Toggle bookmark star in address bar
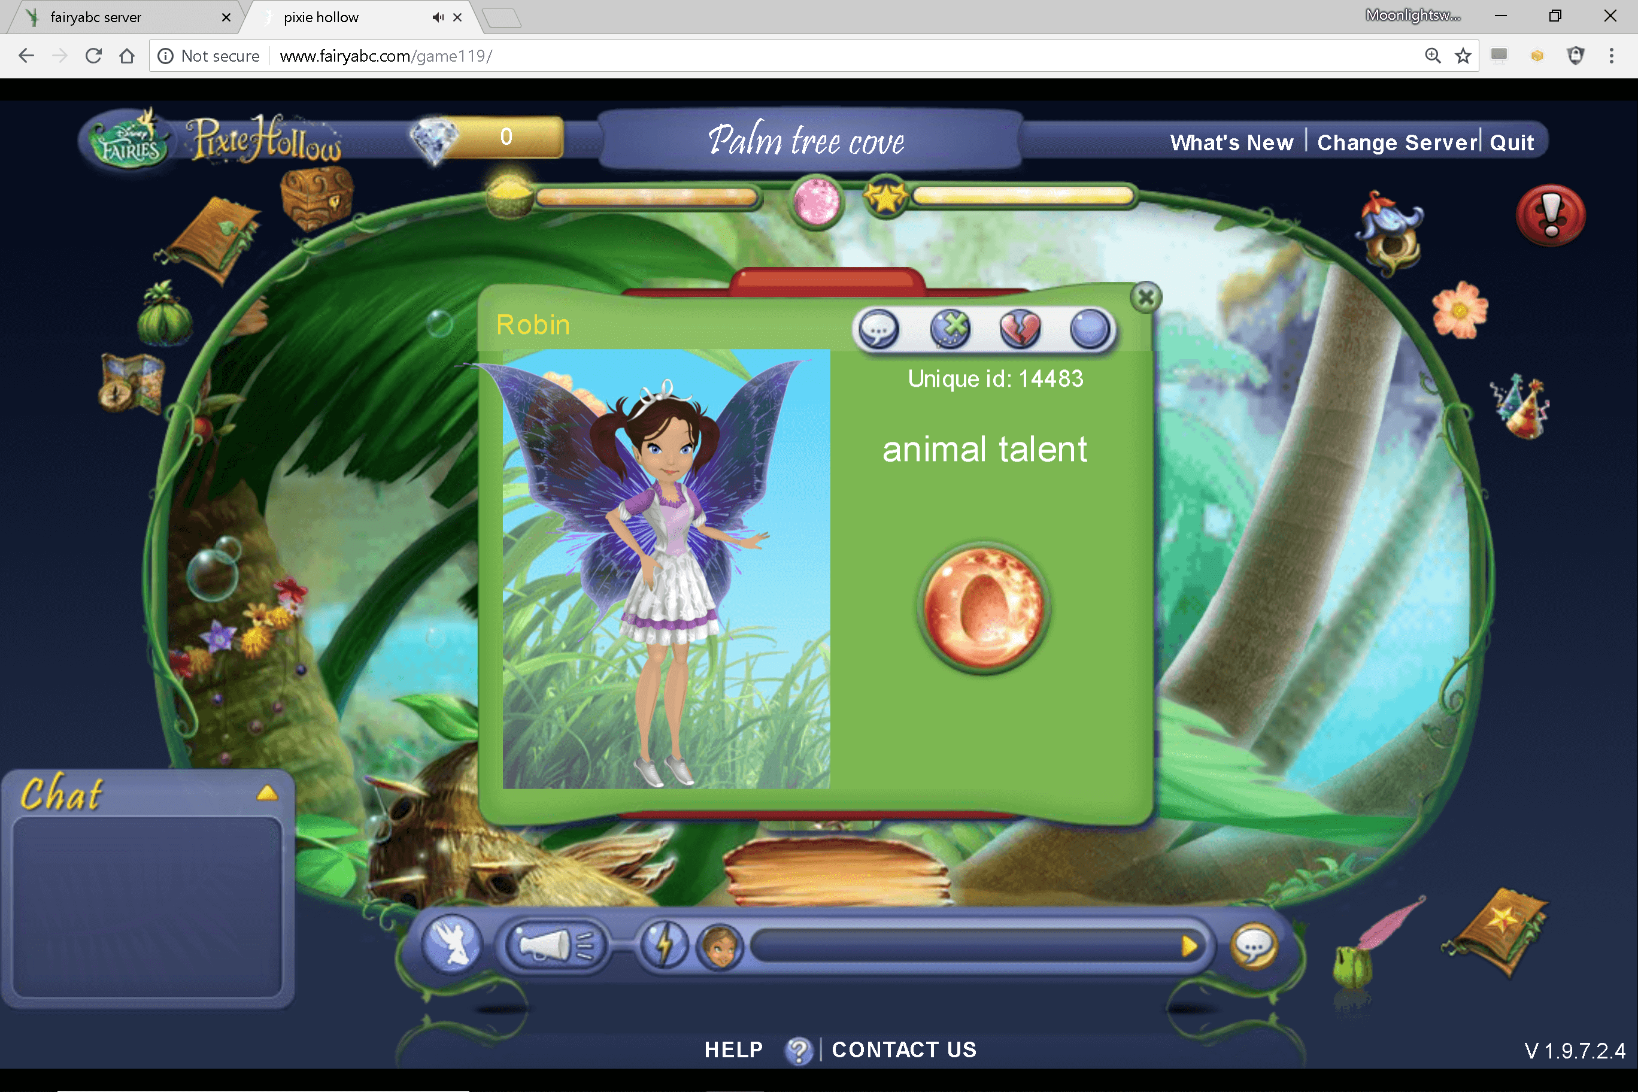The width and height of the screenshot is (1638, 1092). coord(1463,56)
